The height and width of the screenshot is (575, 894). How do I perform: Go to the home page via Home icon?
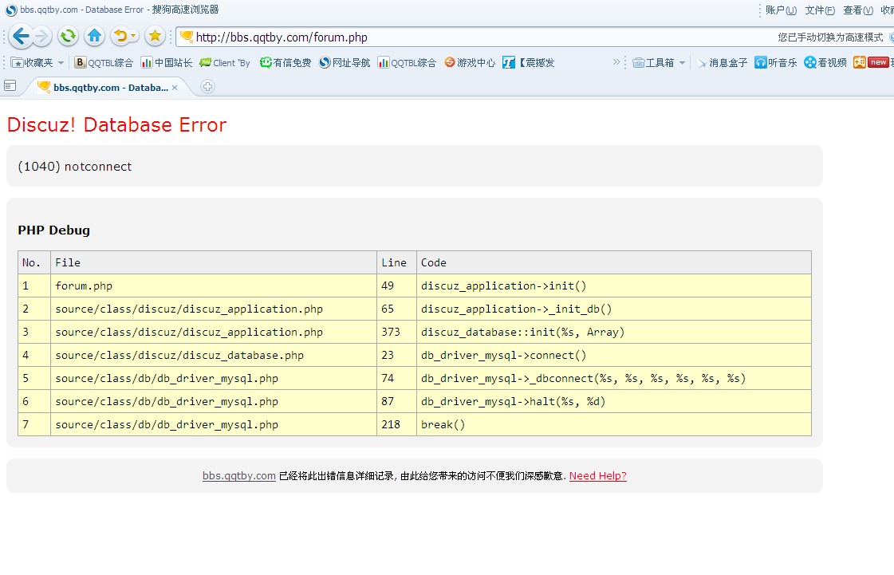tap(95, 37)
